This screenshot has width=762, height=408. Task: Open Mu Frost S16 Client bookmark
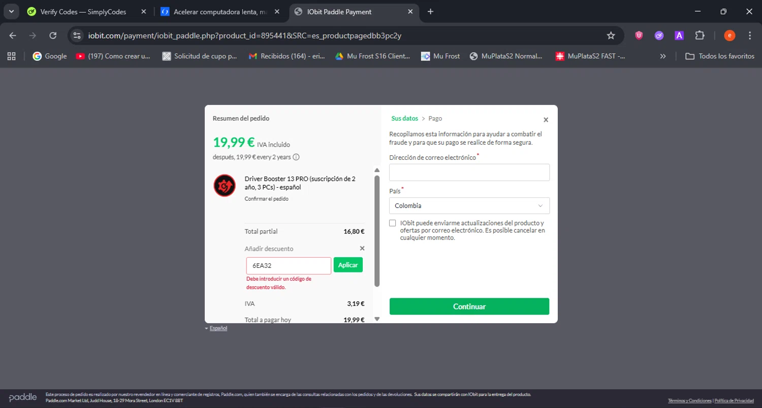tap(372, 56)
